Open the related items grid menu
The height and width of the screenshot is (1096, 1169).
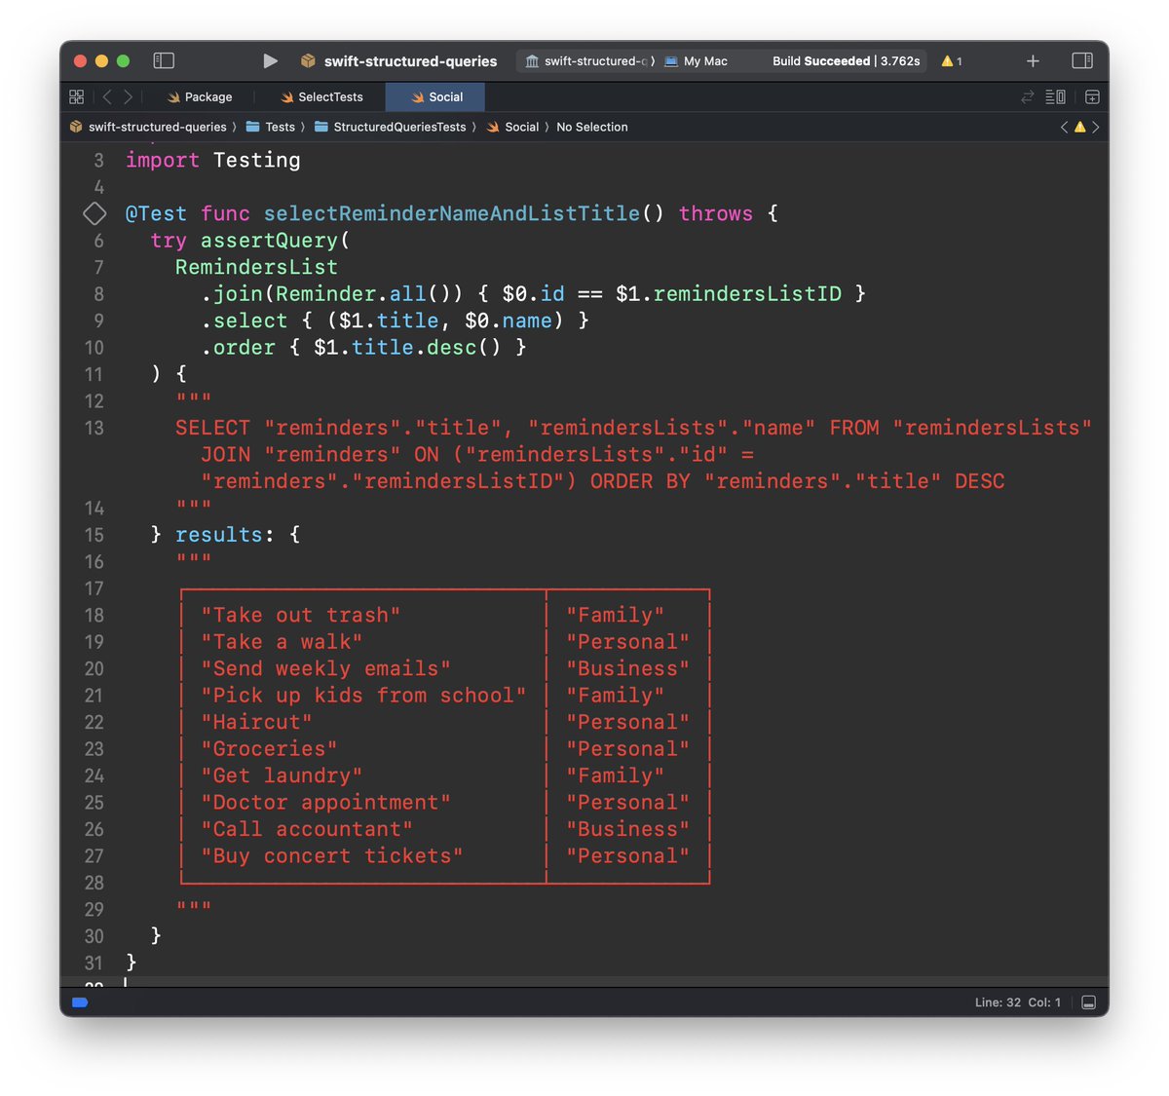76,96
